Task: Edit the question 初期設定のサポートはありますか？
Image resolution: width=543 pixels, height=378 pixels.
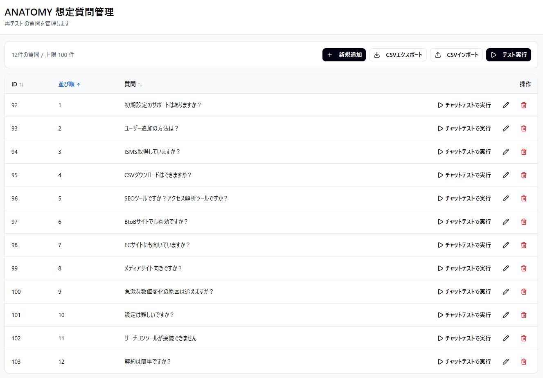Action: point(506,105)
